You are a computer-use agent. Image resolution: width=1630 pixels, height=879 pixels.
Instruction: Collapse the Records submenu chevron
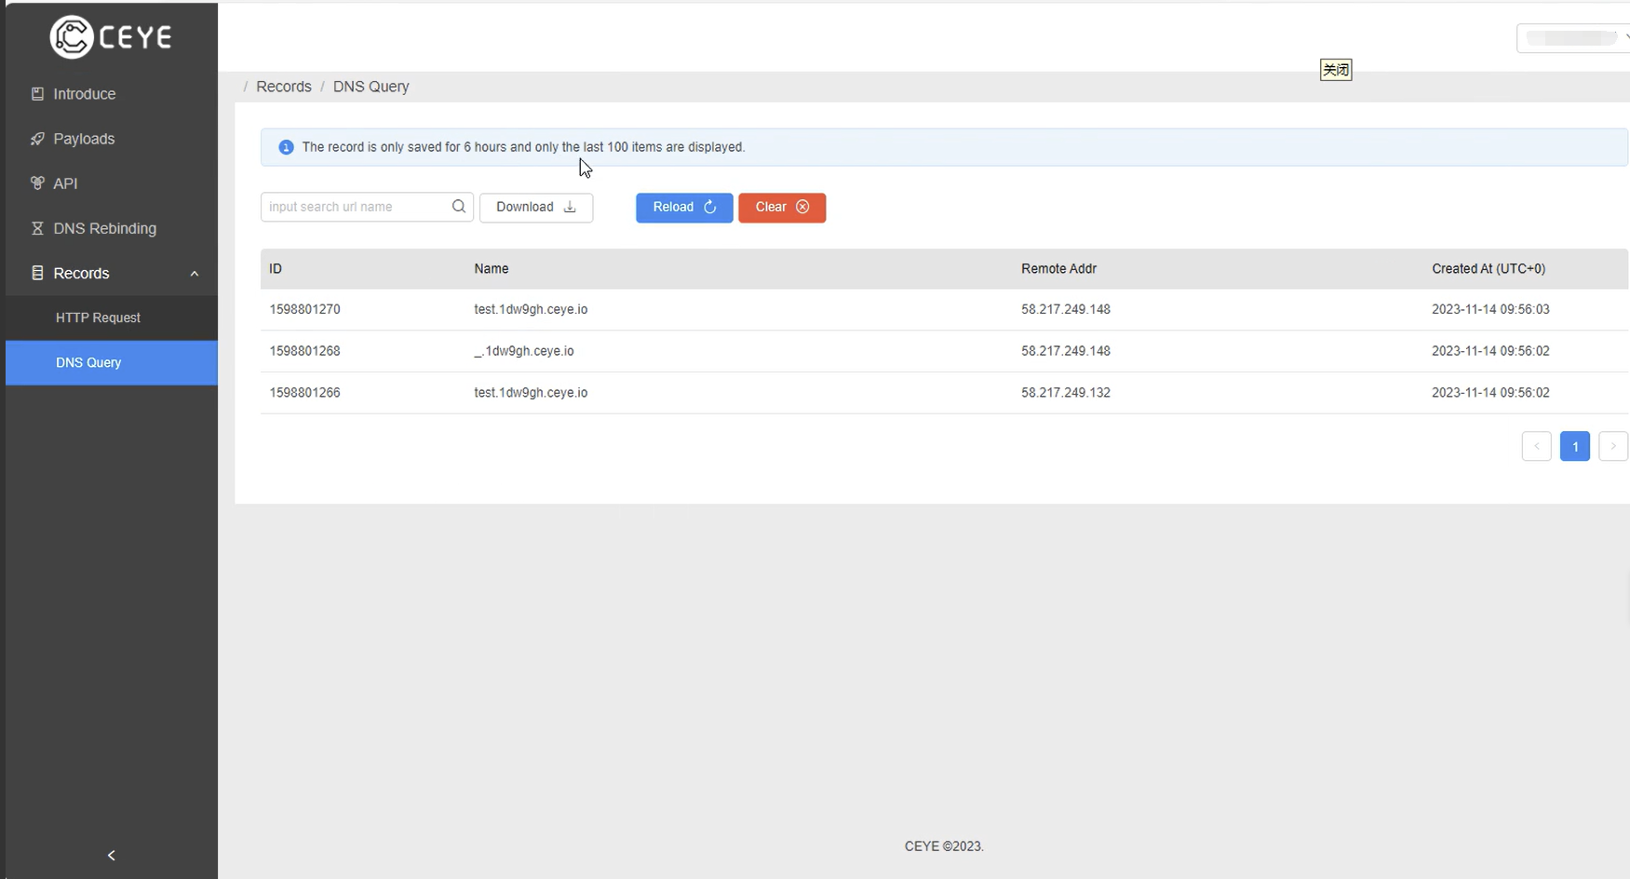pos(195,274)
